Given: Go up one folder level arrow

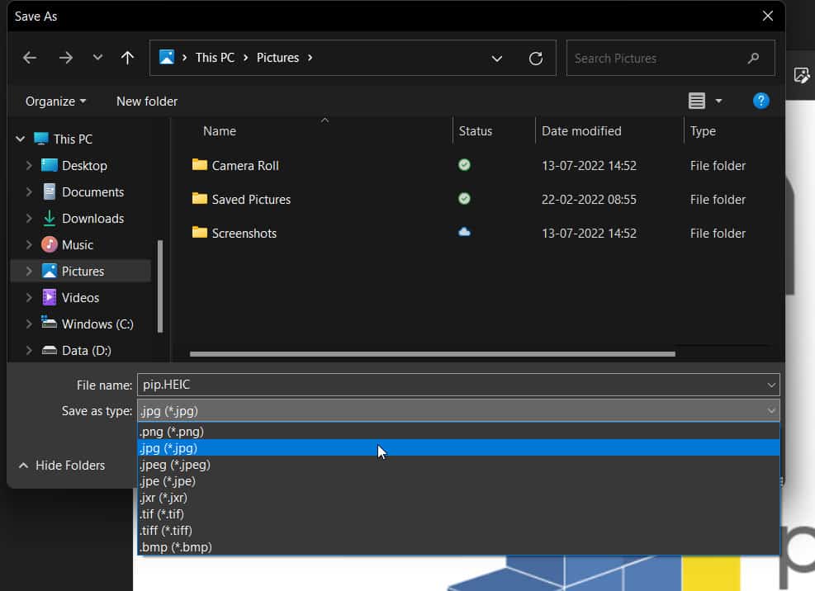Looking at the screenshot, I should tap(127, 58).
